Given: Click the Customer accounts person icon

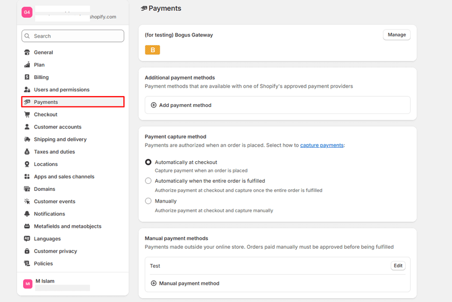Looking at the screenshot, I should point(27,127).
